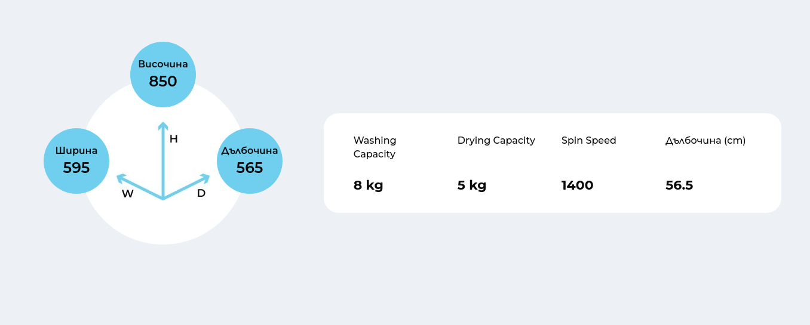Click the Дълбочина 565 depth circle
The width and height of the screenshot is (810, 325).
click(x=250, y=161)
